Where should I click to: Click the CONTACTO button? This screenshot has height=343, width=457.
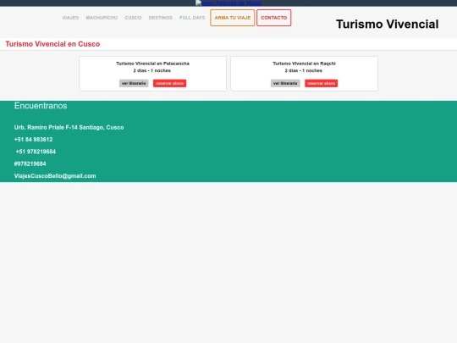(x=274, y=18)
